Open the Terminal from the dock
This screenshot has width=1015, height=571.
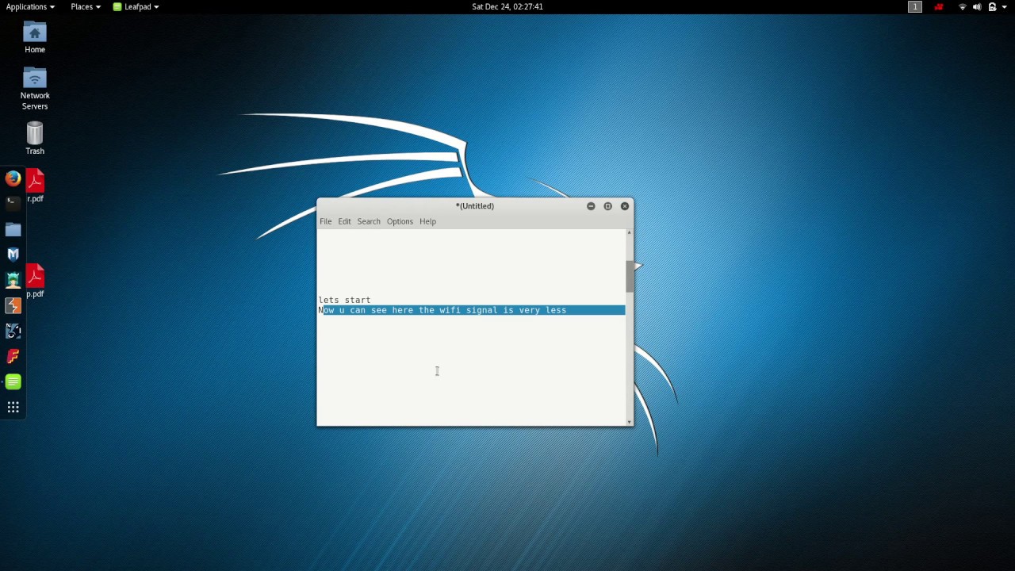pyautogui.click(x=13, y=203)
